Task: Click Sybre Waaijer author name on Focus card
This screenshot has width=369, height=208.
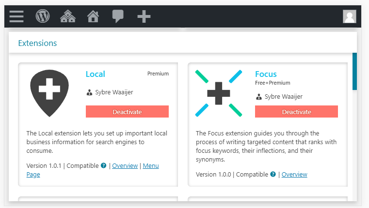Action: point(284,96)
